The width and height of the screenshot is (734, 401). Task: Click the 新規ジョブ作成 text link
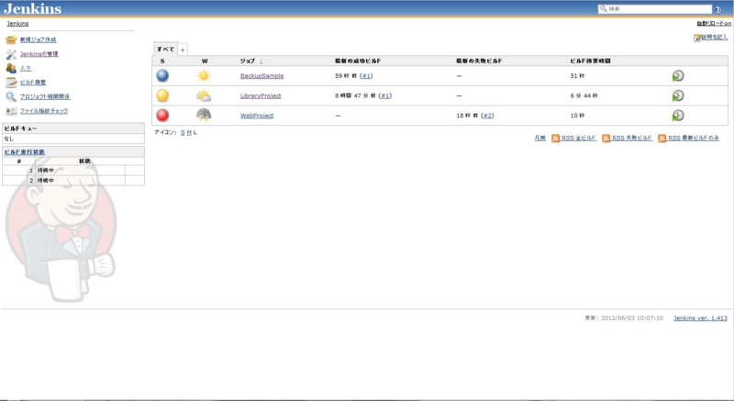coord(38,39)
